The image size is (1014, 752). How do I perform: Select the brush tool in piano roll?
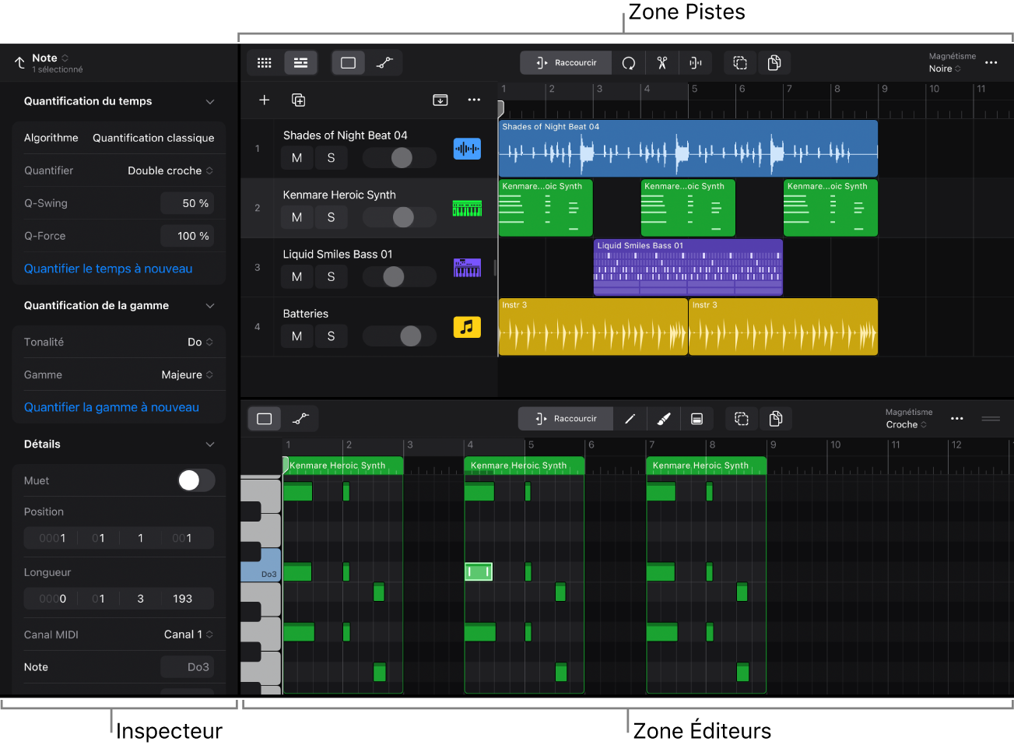664,419
